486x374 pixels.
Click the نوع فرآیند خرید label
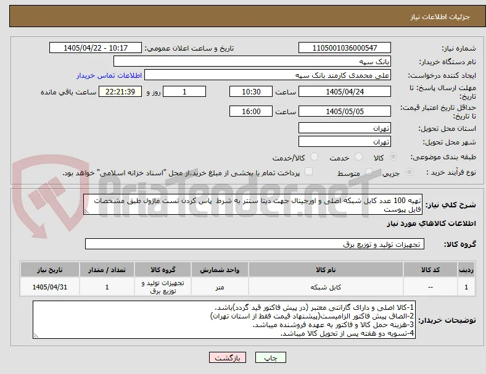[451, 172]
